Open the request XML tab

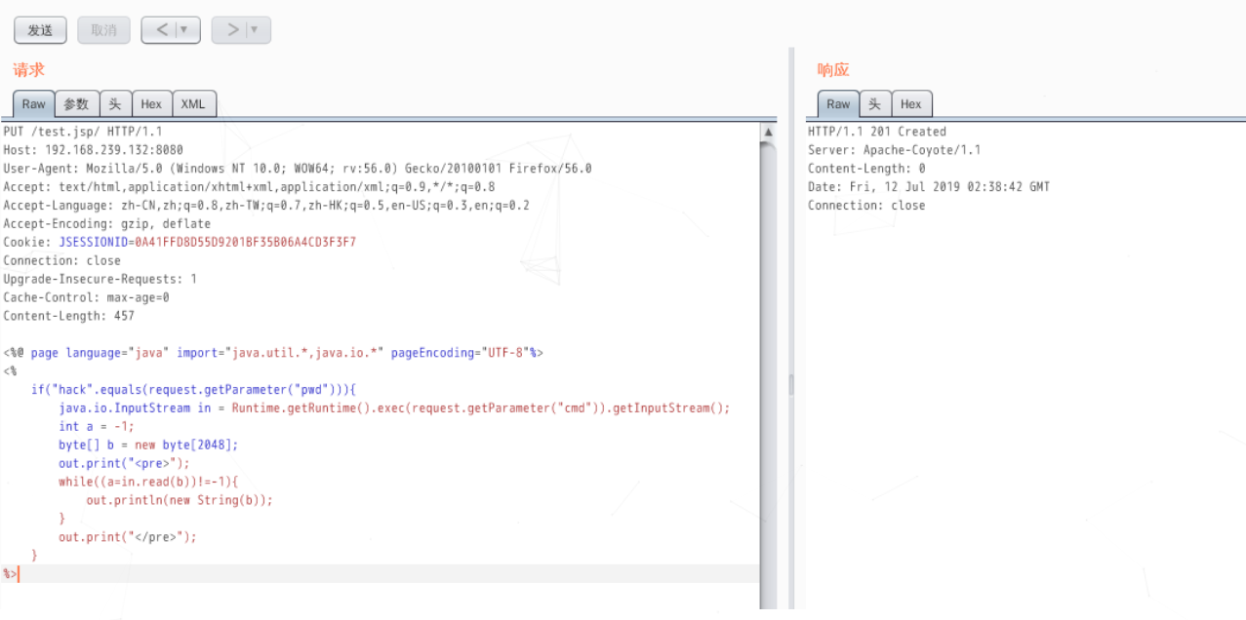(193, 104)
